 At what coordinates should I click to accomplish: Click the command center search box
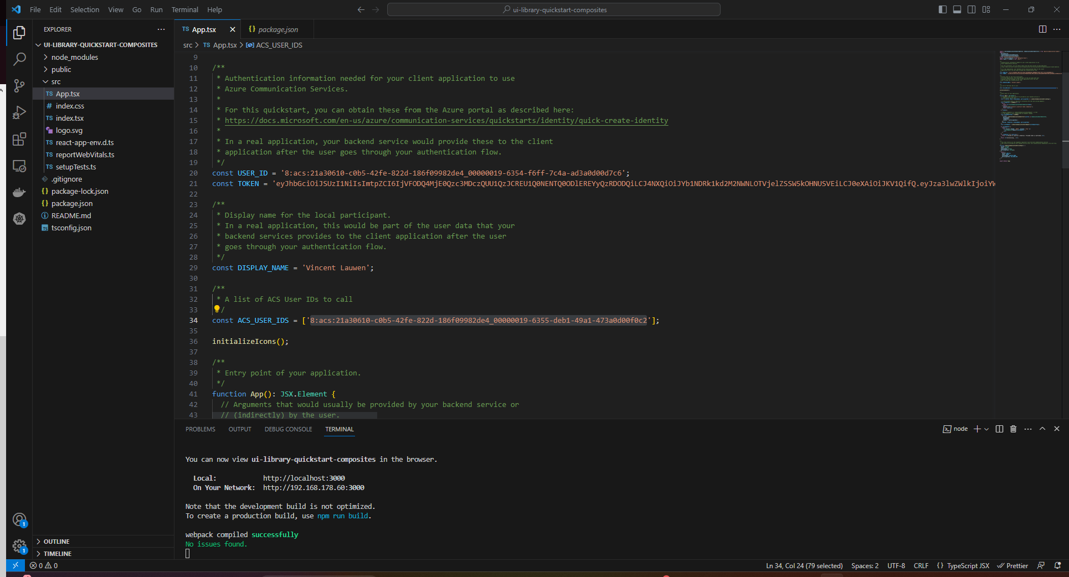[x=554, y=9]
